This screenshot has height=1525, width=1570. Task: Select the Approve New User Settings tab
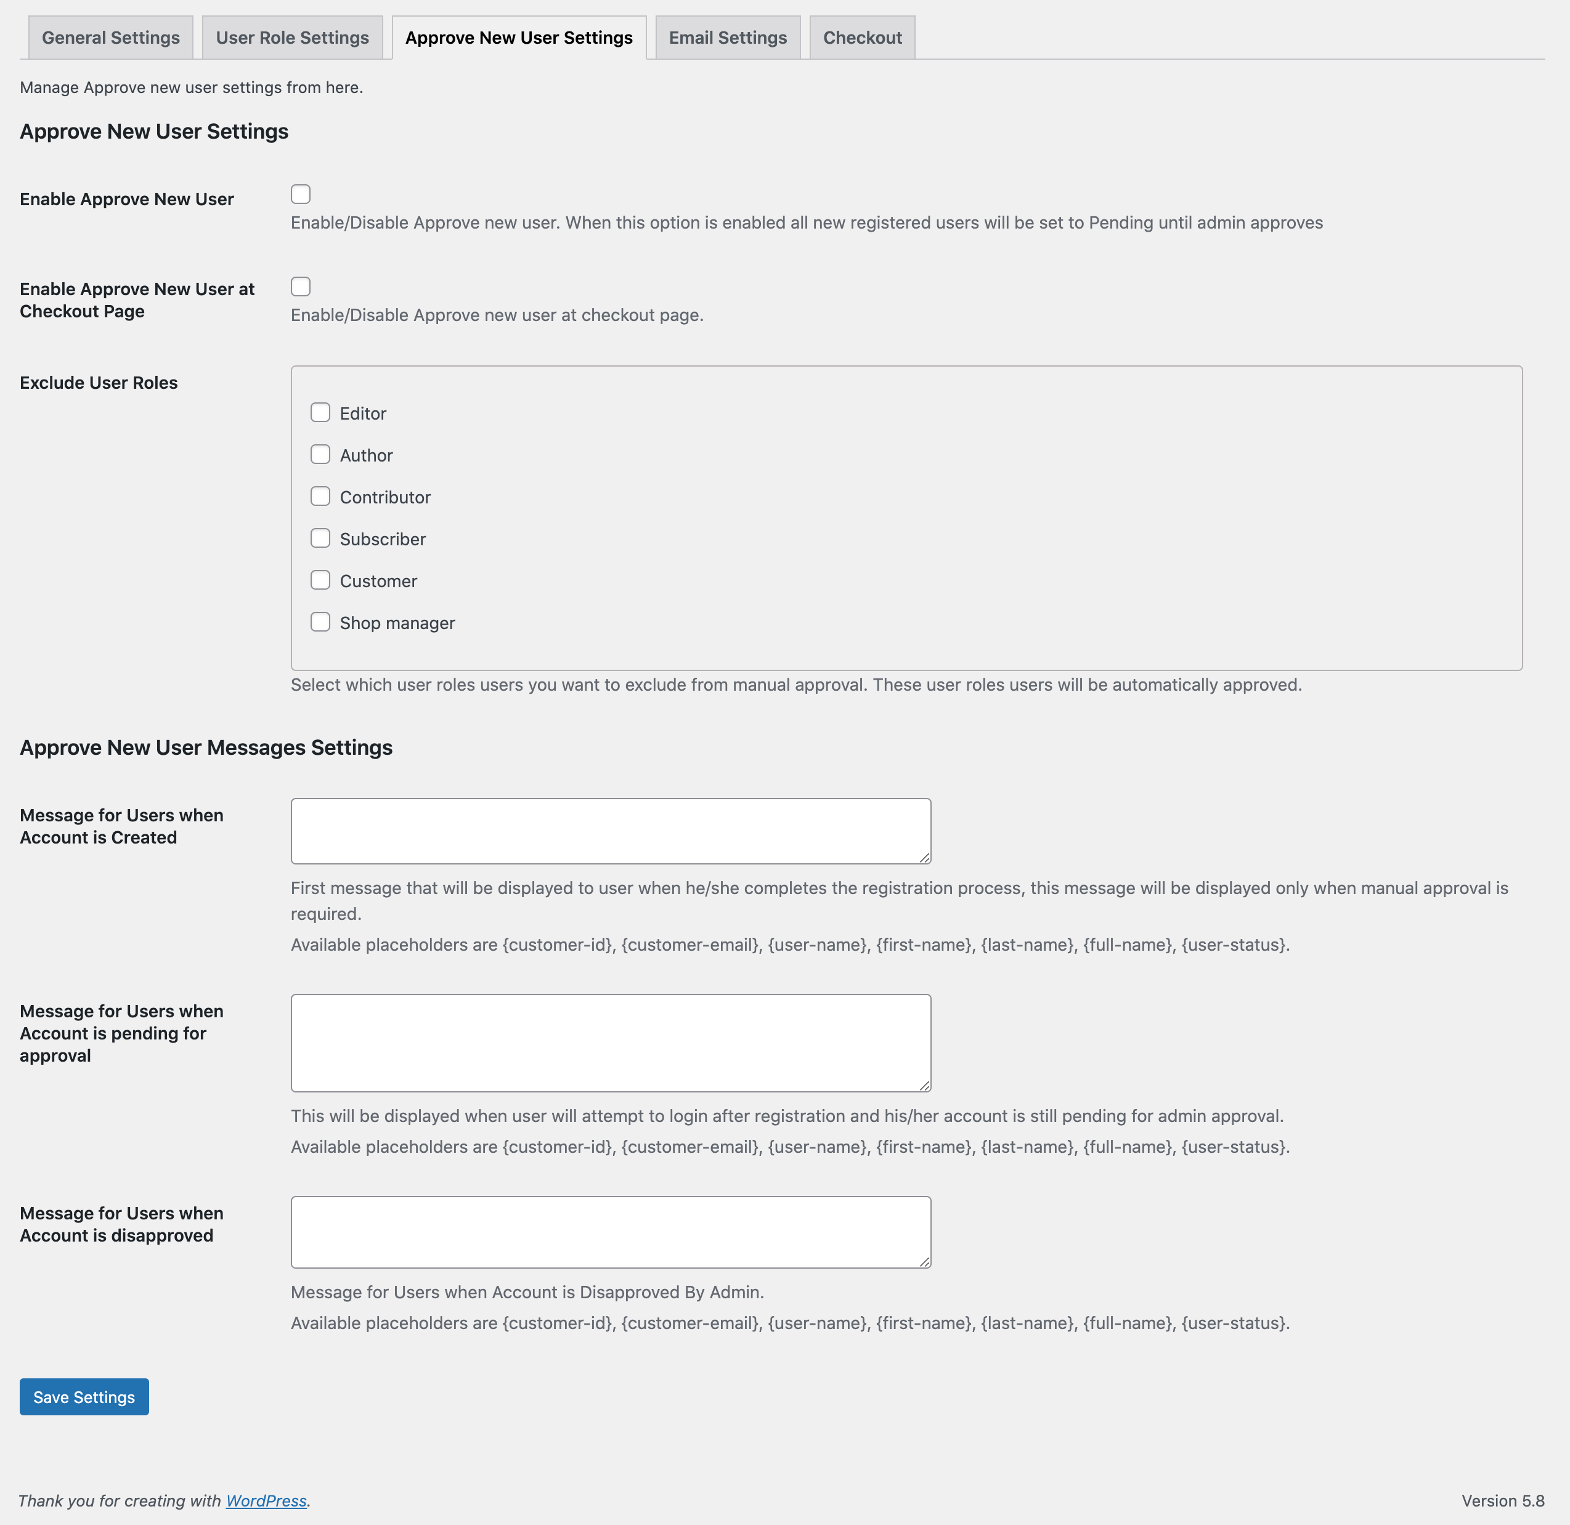tap(518, 37)
